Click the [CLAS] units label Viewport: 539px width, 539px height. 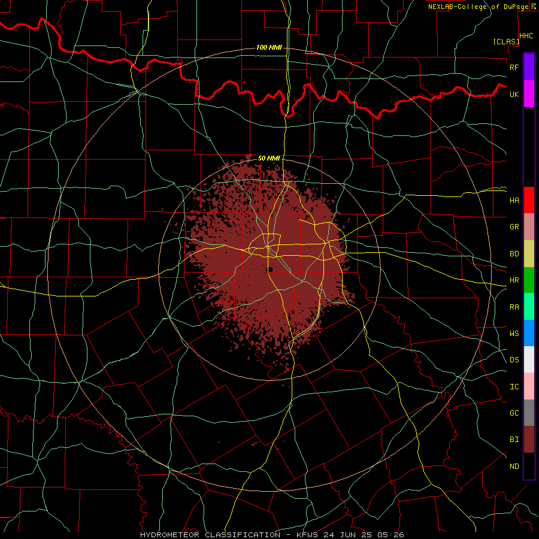[x=506, y=42]
